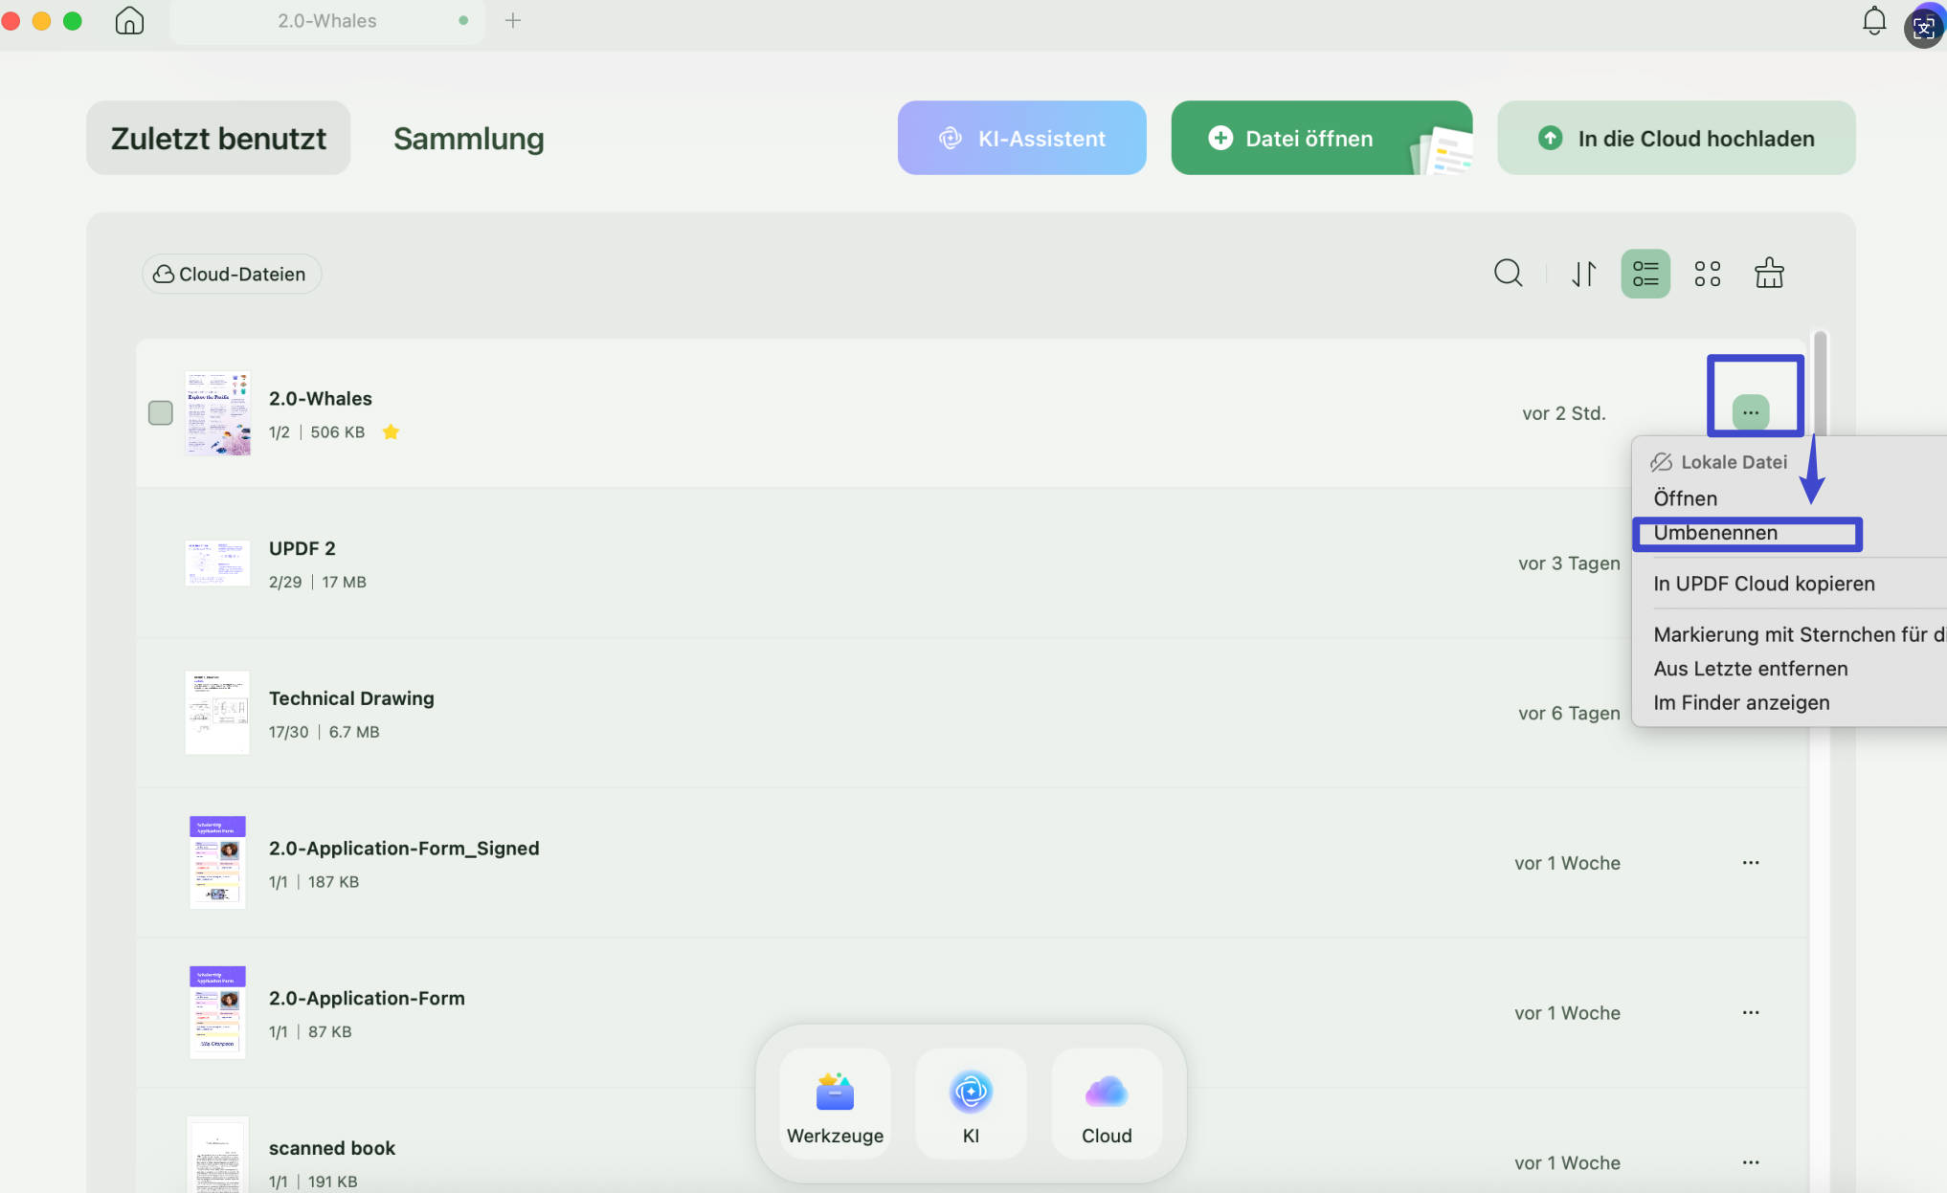1947x1193 pixels.
Task: Switch to the Sammlung tab
Action: coord(469,138)
